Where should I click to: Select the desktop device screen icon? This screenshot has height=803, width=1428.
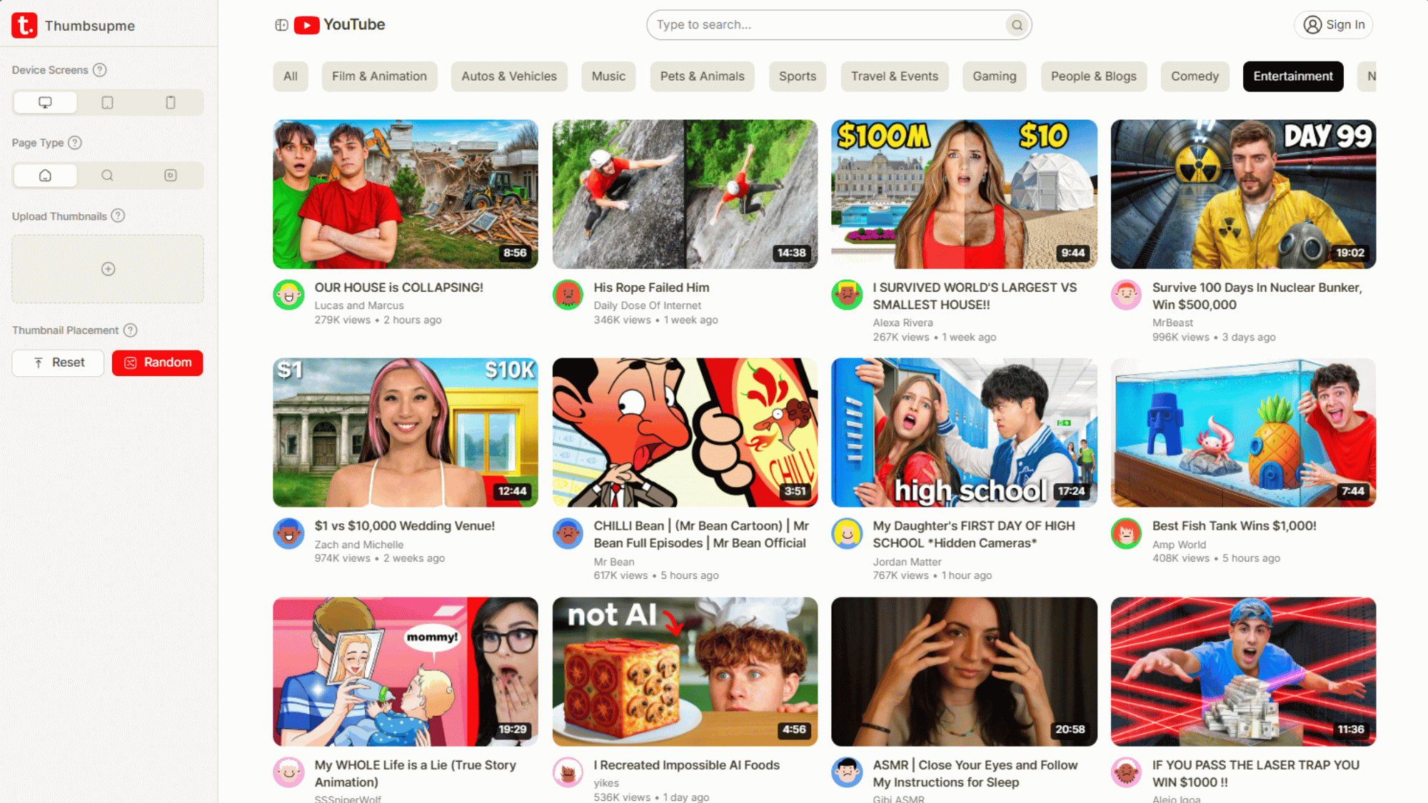[x=44, y=102]
